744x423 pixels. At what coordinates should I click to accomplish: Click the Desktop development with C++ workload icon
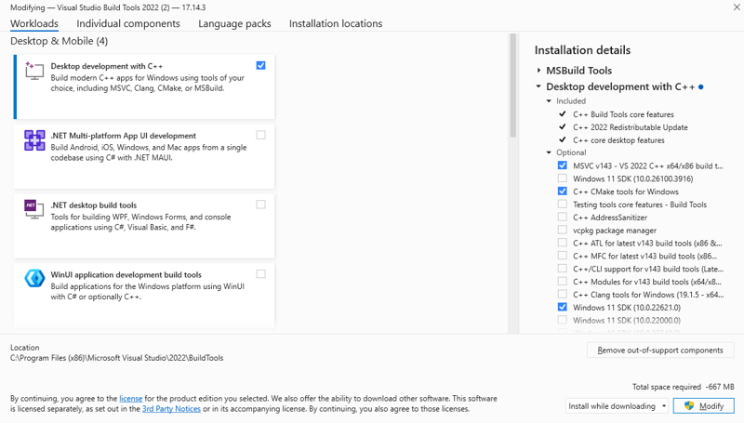[34, 72]
